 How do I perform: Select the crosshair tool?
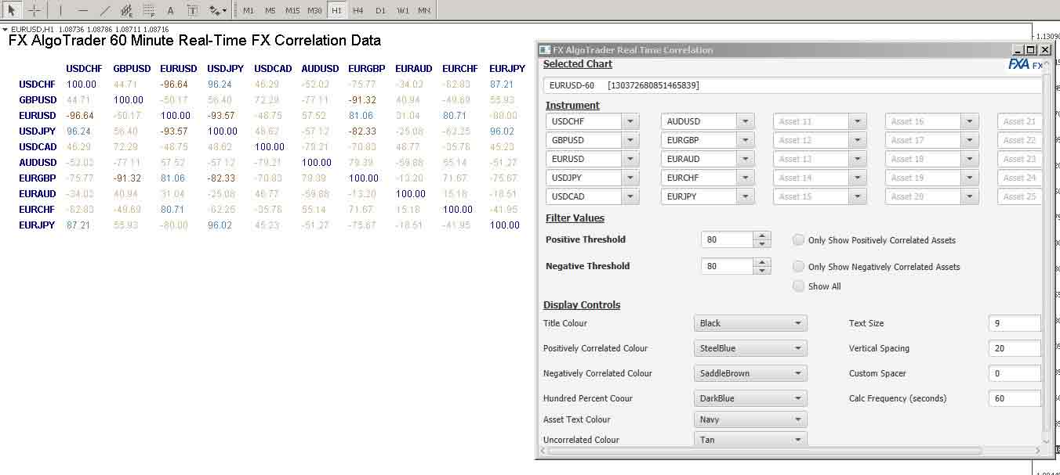tap(34, 10)
